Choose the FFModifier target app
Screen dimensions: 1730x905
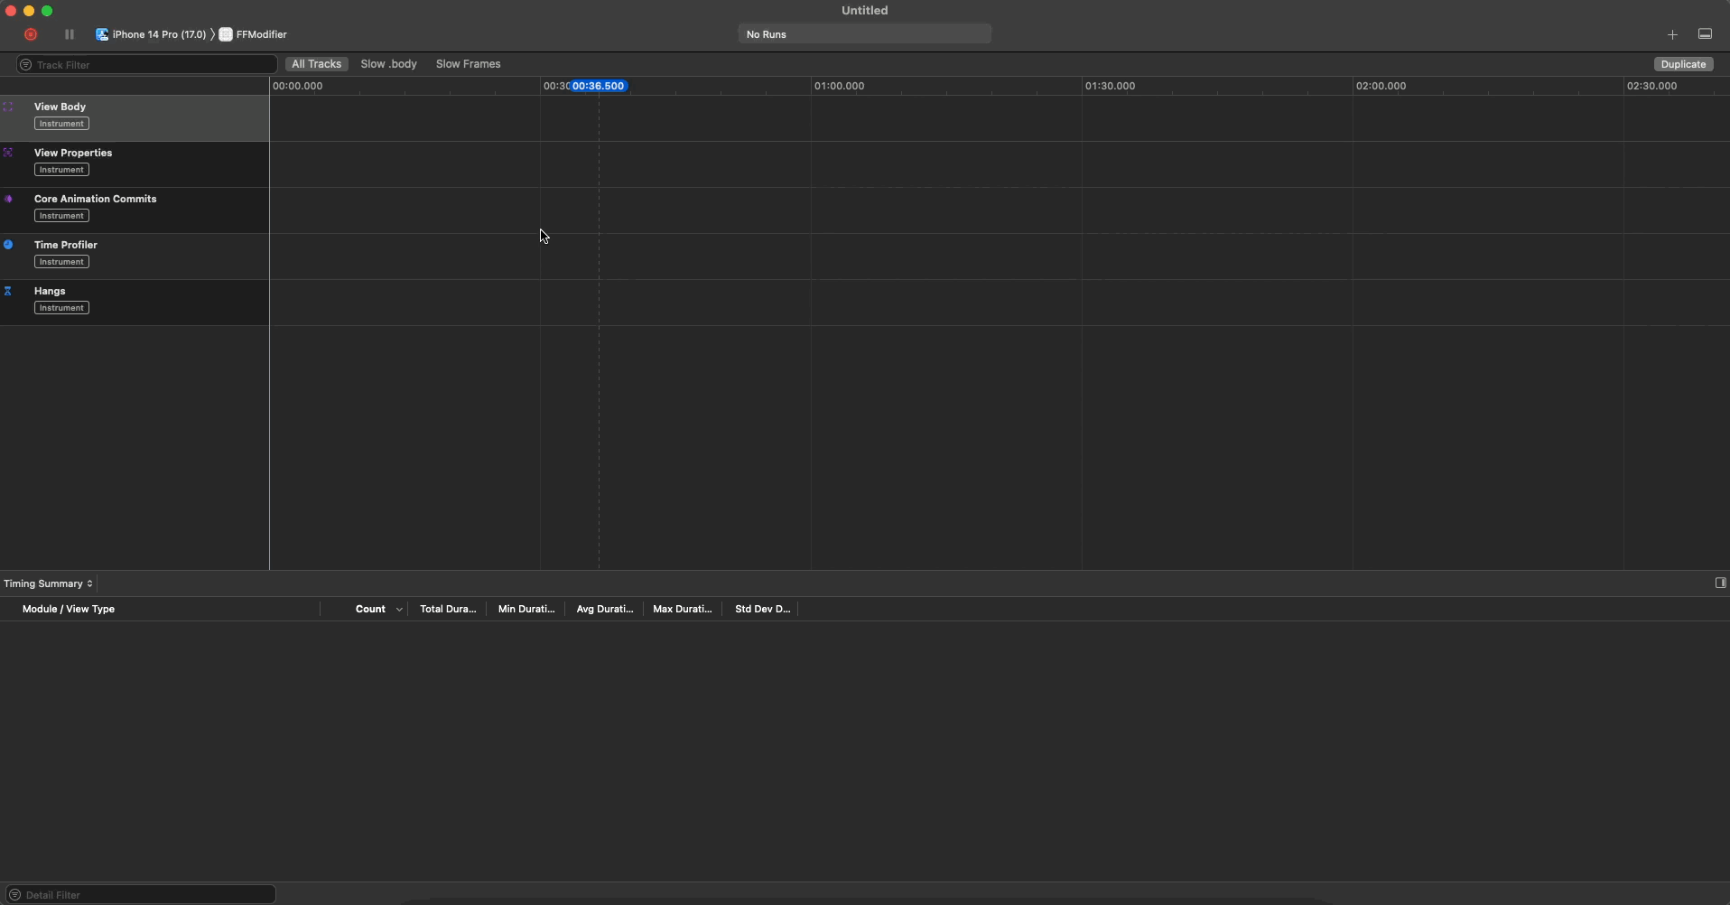coord(254,34)
